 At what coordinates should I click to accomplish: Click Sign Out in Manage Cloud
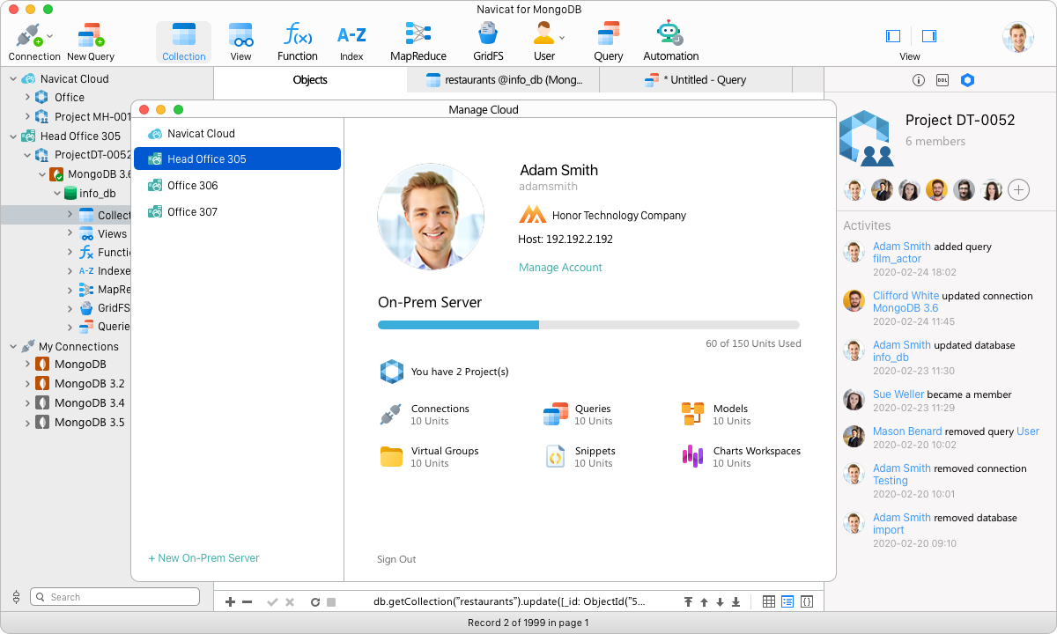pyautogui.click(x=396, y=559)
